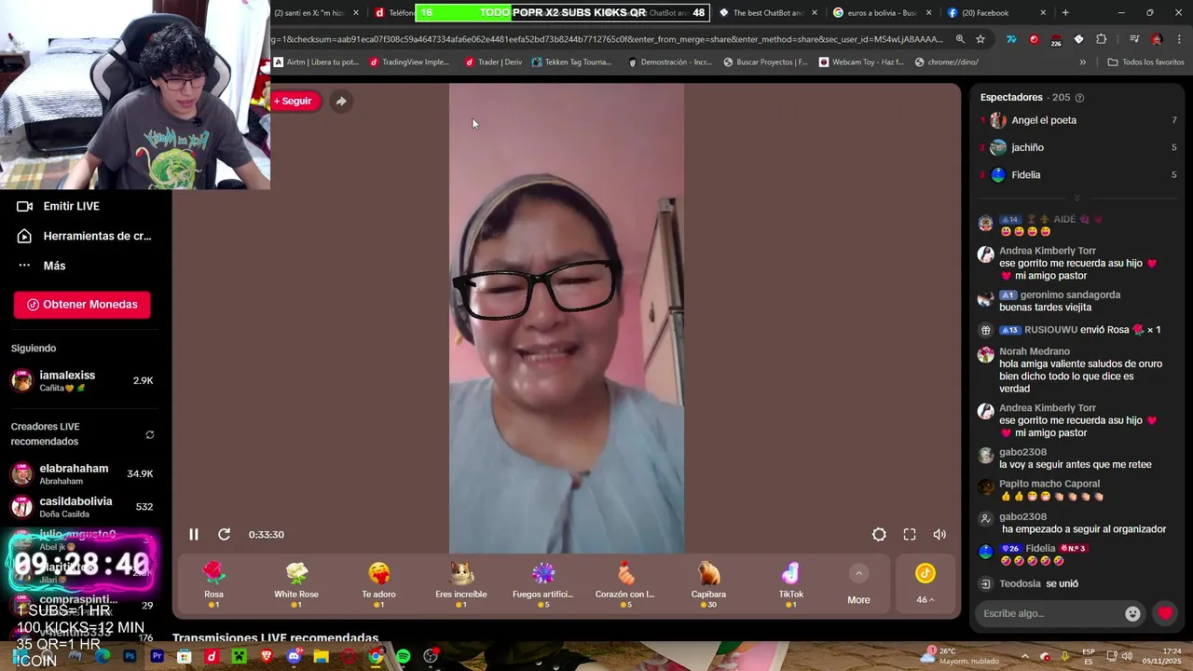Share the live stream via arrow icon
The width and height of the screenshot is (1193, 671).
(341, 101)
